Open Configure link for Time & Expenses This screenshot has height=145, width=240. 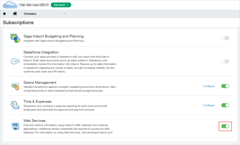pos(209,105)
